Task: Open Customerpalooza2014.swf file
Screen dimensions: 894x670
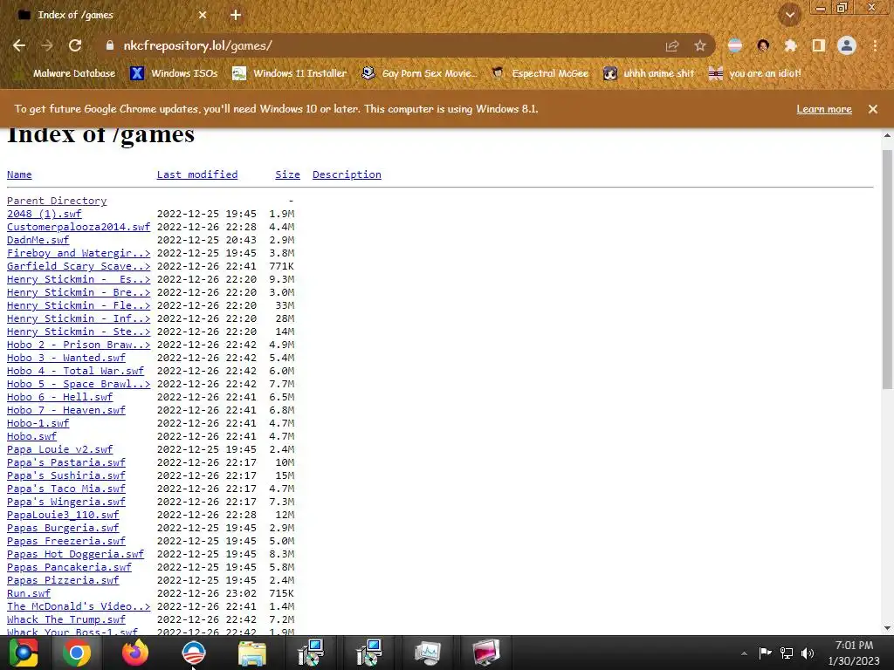Action: 79,227
